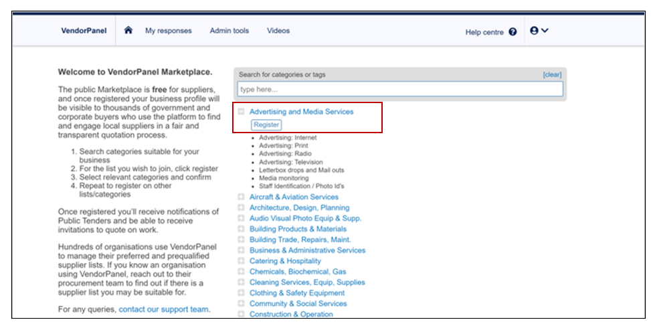Select Advertising: Radio list item

285,154
